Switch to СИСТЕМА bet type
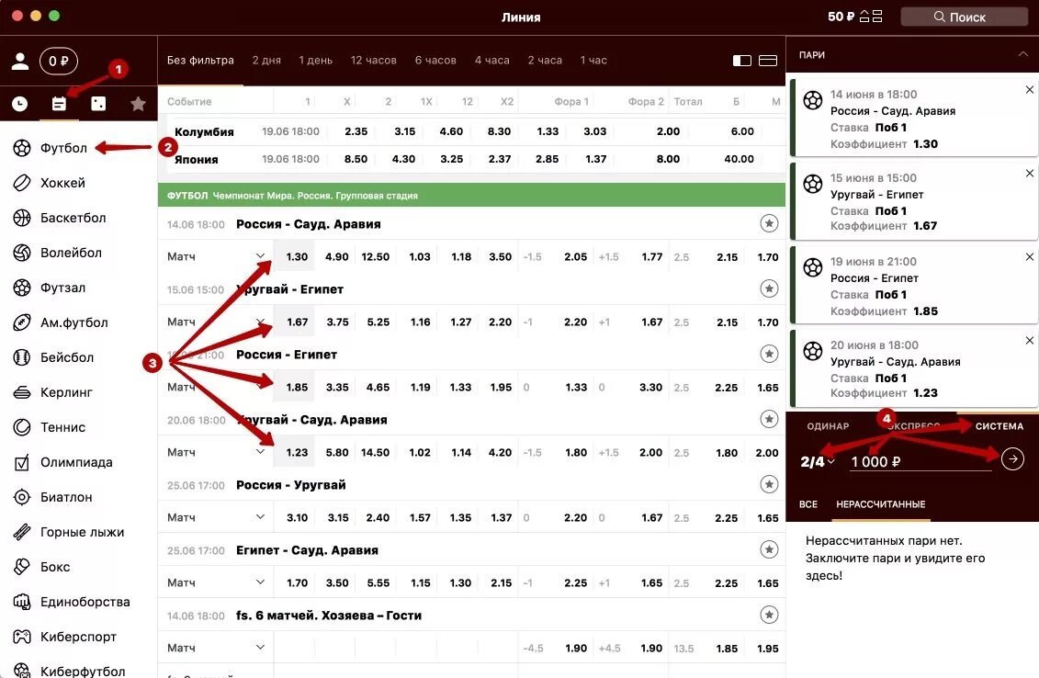1039x678 pixels. click(999, 426)
